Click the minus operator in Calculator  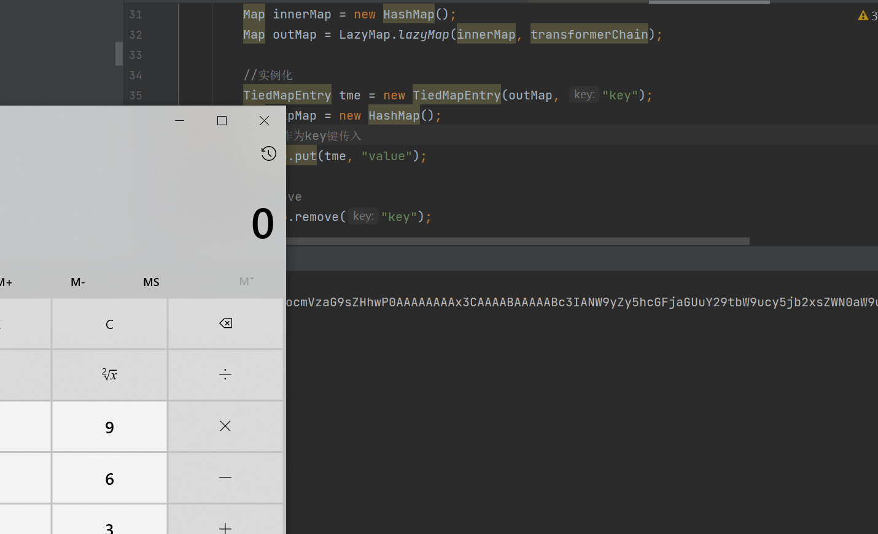(x=226, y=478)
